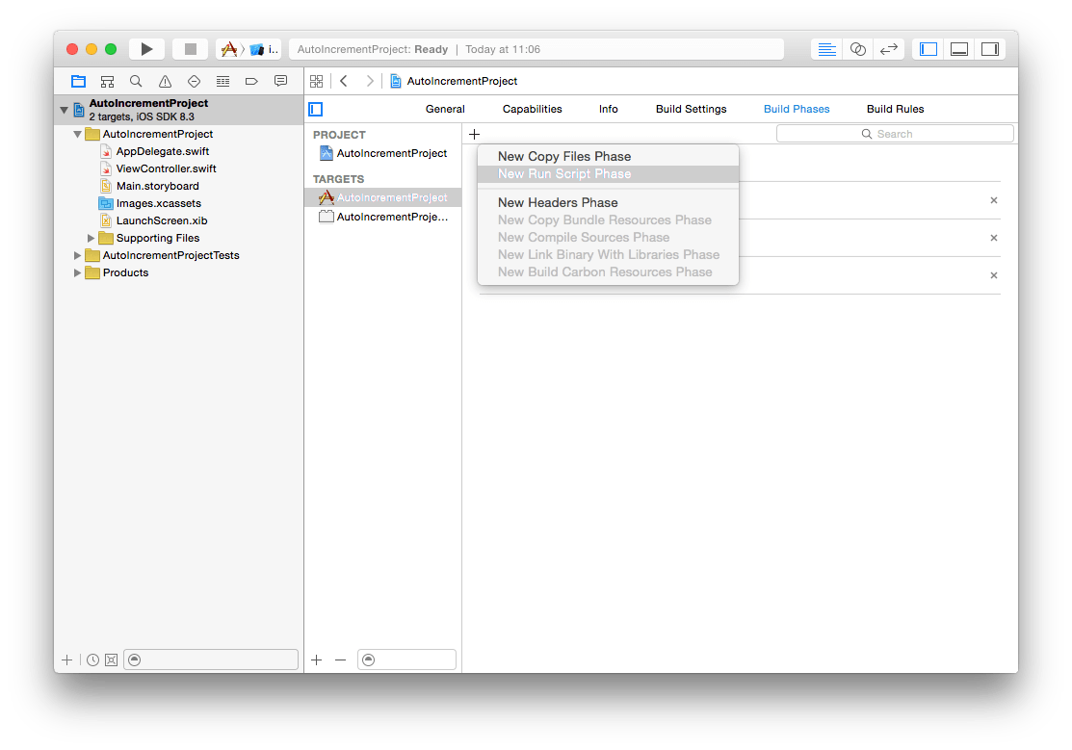Viewport: 1072px width, 750px height.
Task: Show source-controlled files filter
Action: pos(112,659)
